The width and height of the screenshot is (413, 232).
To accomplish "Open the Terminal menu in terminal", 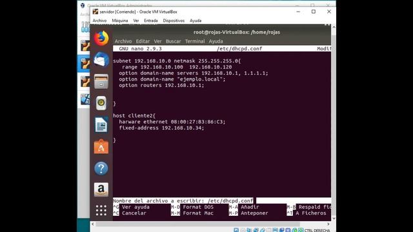I will click(195, 41).
